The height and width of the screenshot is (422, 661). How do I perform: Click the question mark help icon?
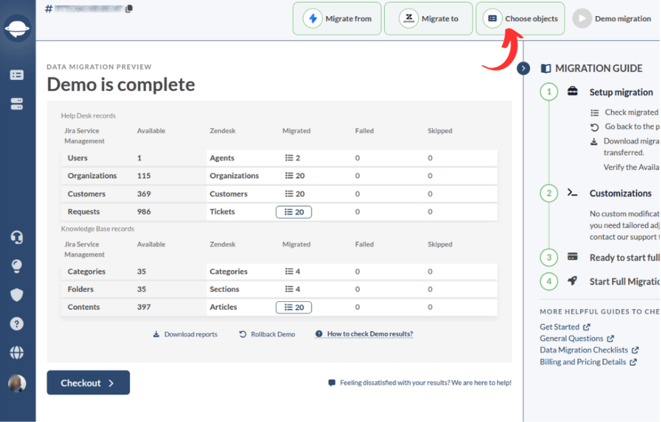click(17, 324)
